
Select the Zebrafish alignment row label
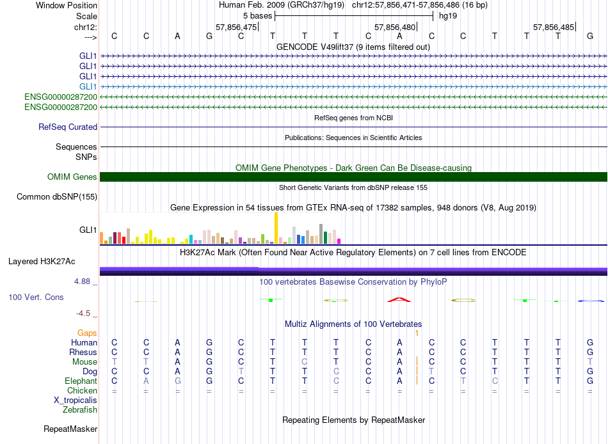[x=80, y=409]
